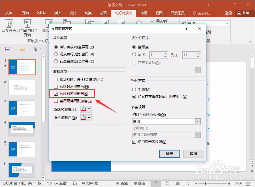Select the From slide range radio

point(134,55)
